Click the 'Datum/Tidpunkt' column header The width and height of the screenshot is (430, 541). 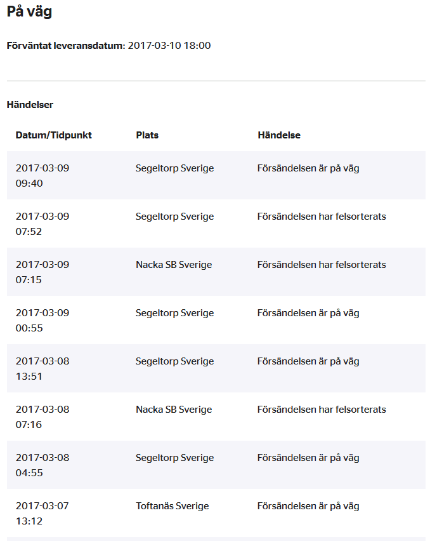[x=53, y=135]
